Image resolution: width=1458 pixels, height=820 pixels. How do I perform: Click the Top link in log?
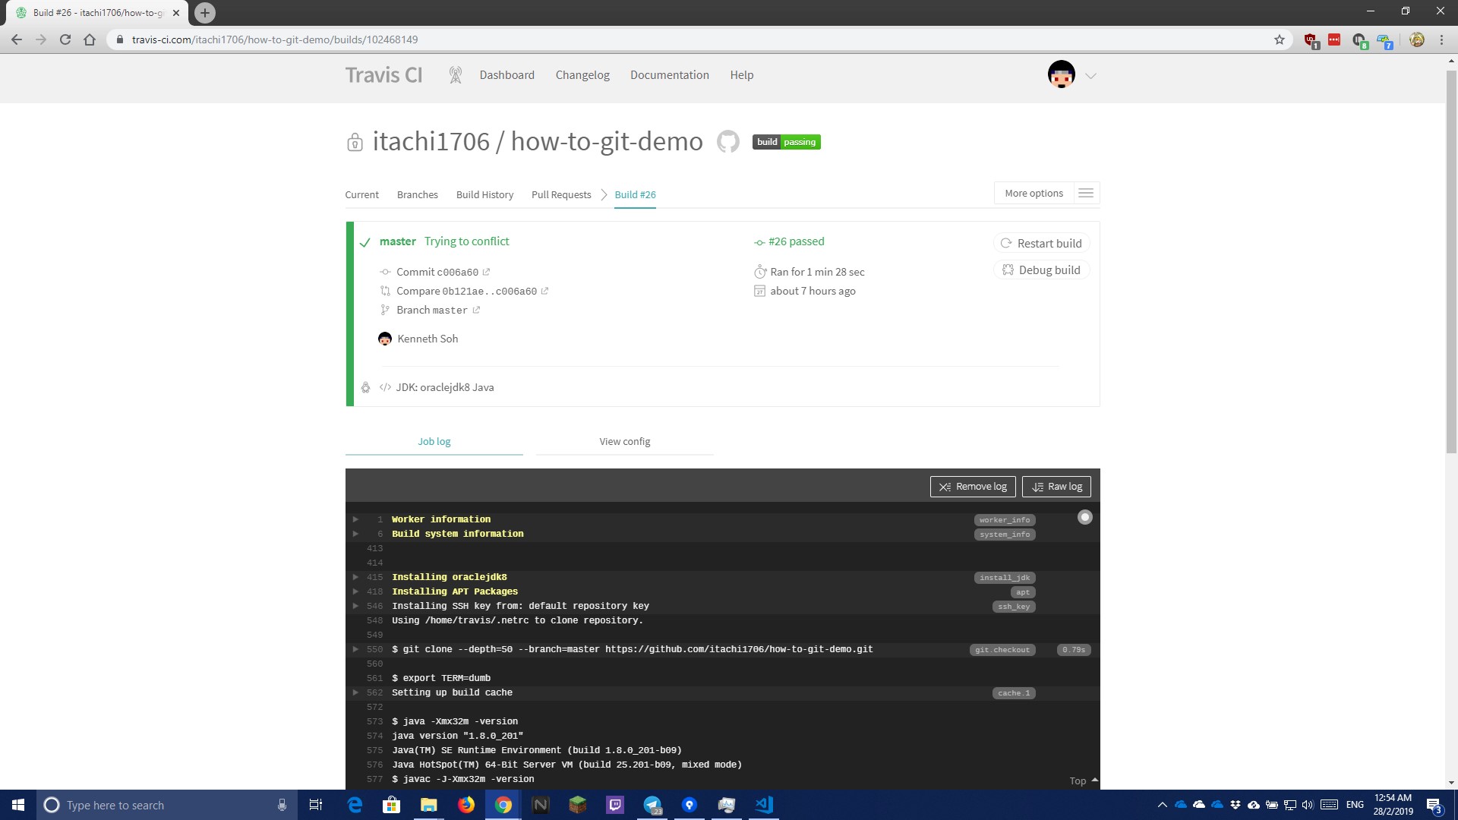(1084, 781)
